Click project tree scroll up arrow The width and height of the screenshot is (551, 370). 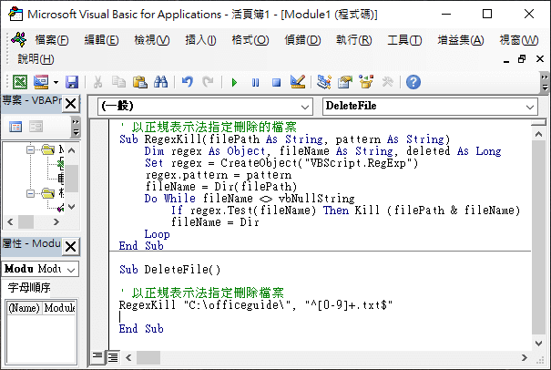point(72,150)
